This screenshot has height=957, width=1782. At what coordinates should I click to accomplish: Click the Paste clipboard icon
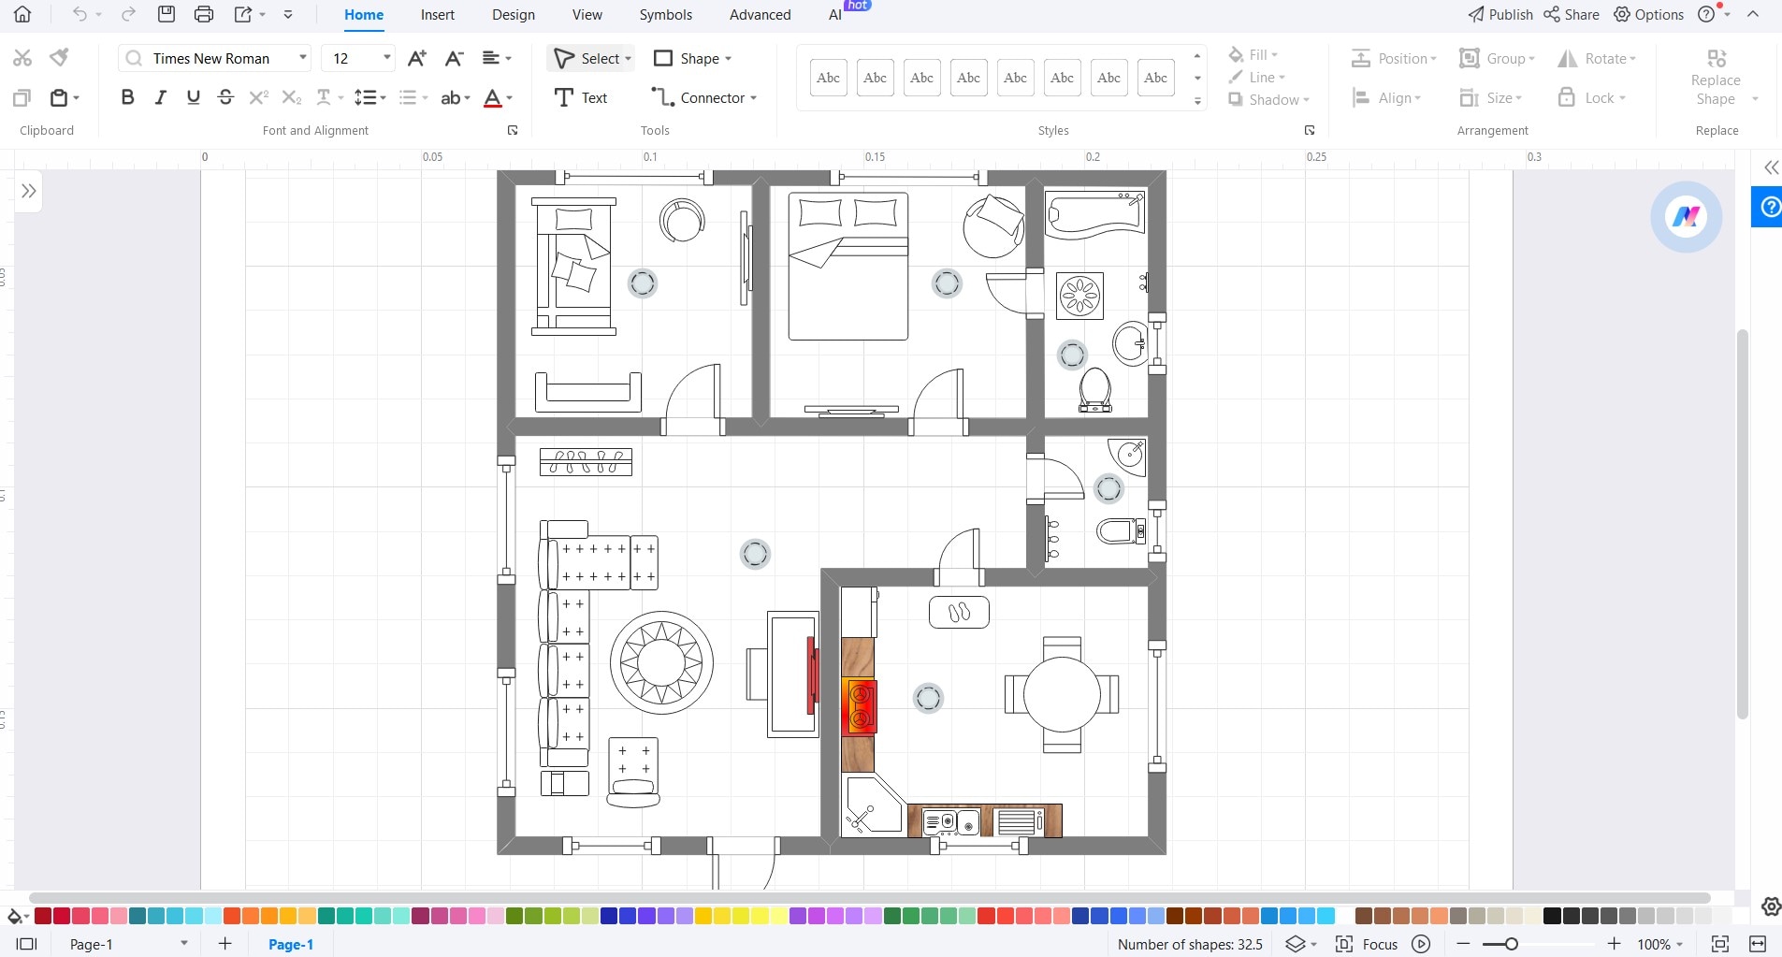(59, 97)
